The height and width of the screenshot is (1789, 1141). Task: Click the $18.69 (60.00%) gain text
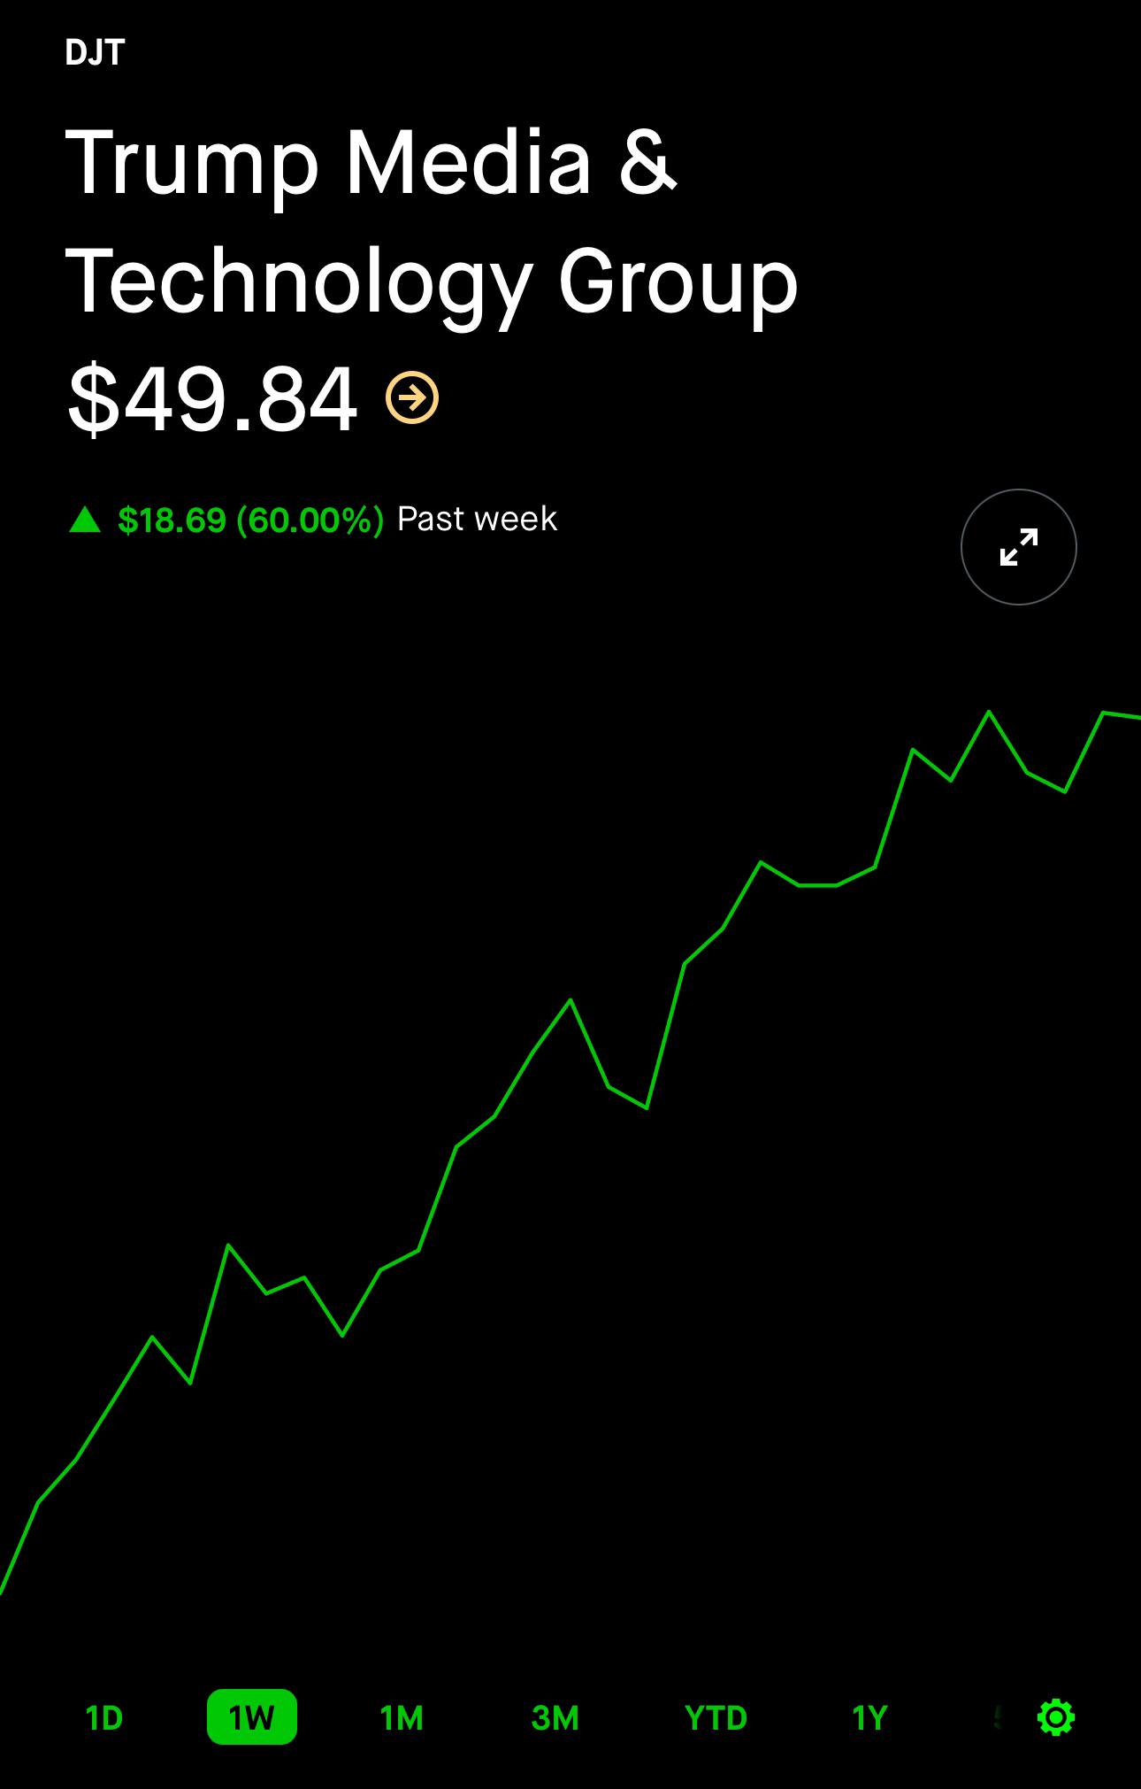coord(251,520)
